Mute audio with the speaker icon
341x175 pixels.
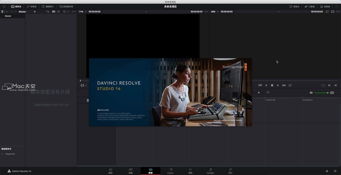311,93
